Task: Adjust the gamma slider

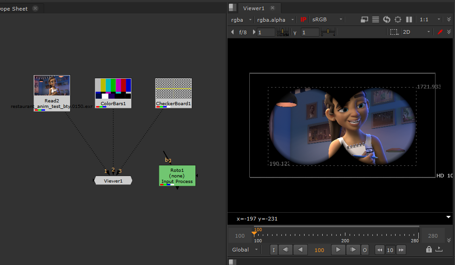Action: point(328,32)
